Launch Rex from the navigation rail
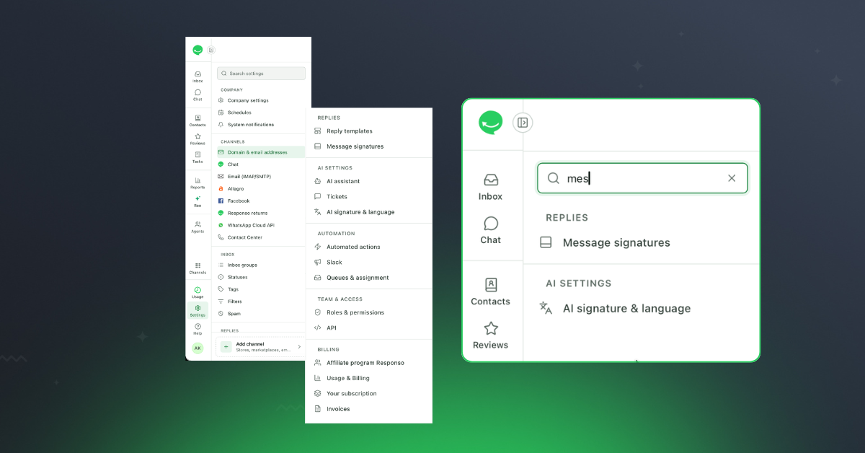Image resolution: width=865 pixels, height=453 pixels. click(x=198, y=201)
